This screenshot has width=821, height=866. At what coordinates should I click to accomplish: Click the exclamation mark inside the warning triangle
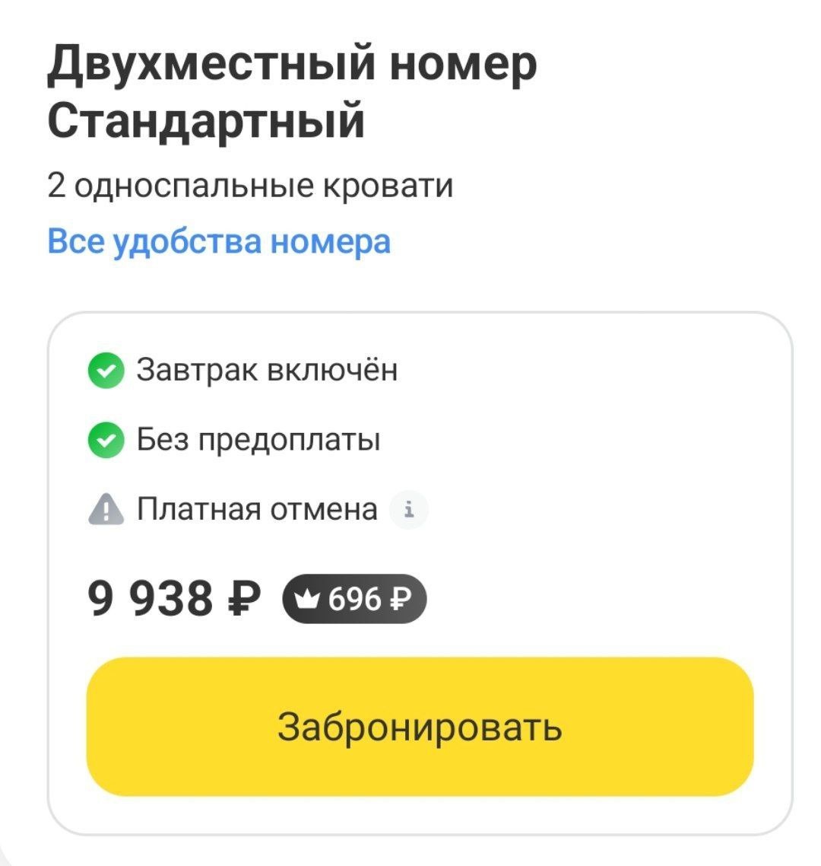point(106,510)
